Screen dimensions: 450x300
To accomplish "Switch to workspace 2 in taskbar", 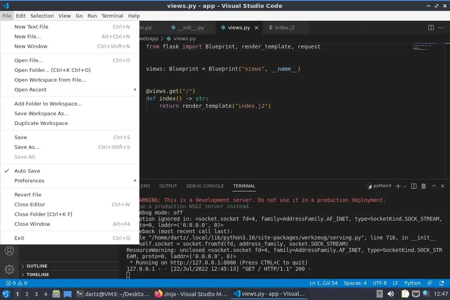I will (27, 294).
